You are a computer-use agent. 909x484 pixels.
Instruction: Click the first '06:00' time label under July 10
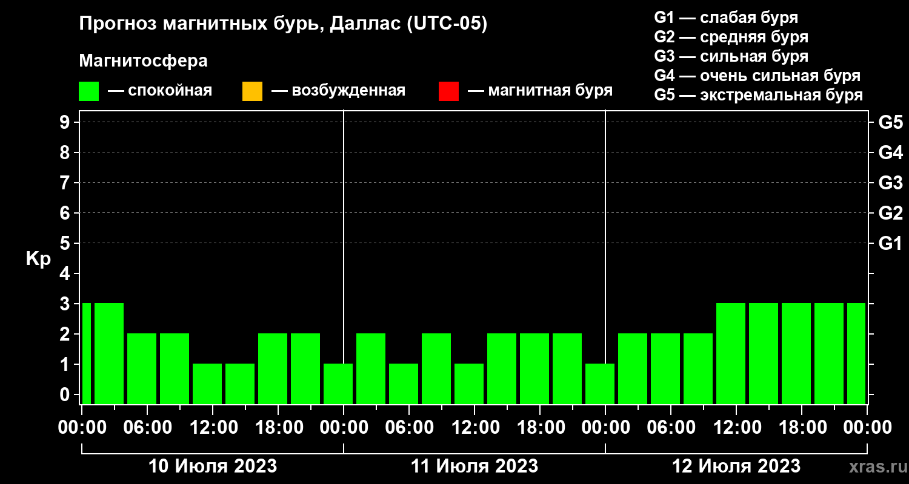(147, 427)
